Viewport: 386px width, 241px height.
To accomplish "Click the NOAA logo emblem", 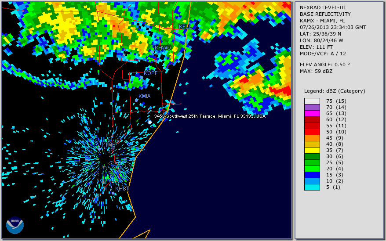I will coord(15,225).
